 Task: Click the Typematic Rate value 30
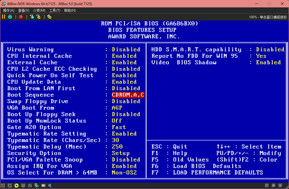click(115, 140)
